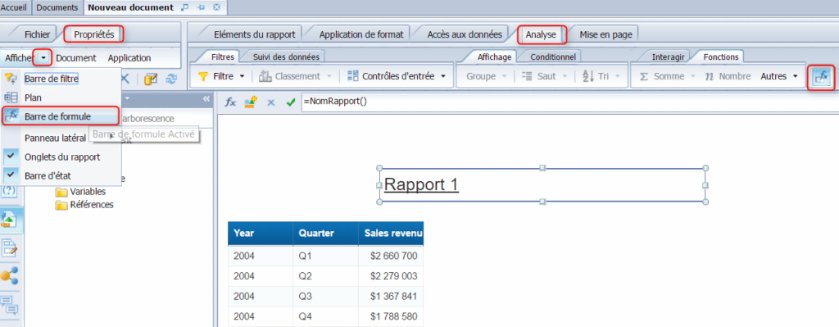Select the Affichage subtab
Screen dimensions: 839x327
(494, 57)
